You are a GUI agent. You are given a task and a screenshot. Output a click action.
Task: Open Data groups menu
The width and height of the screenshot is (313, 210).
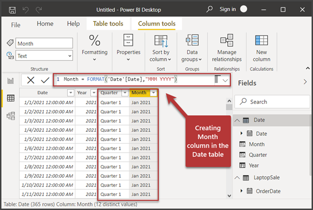click(x=192, y=47)
